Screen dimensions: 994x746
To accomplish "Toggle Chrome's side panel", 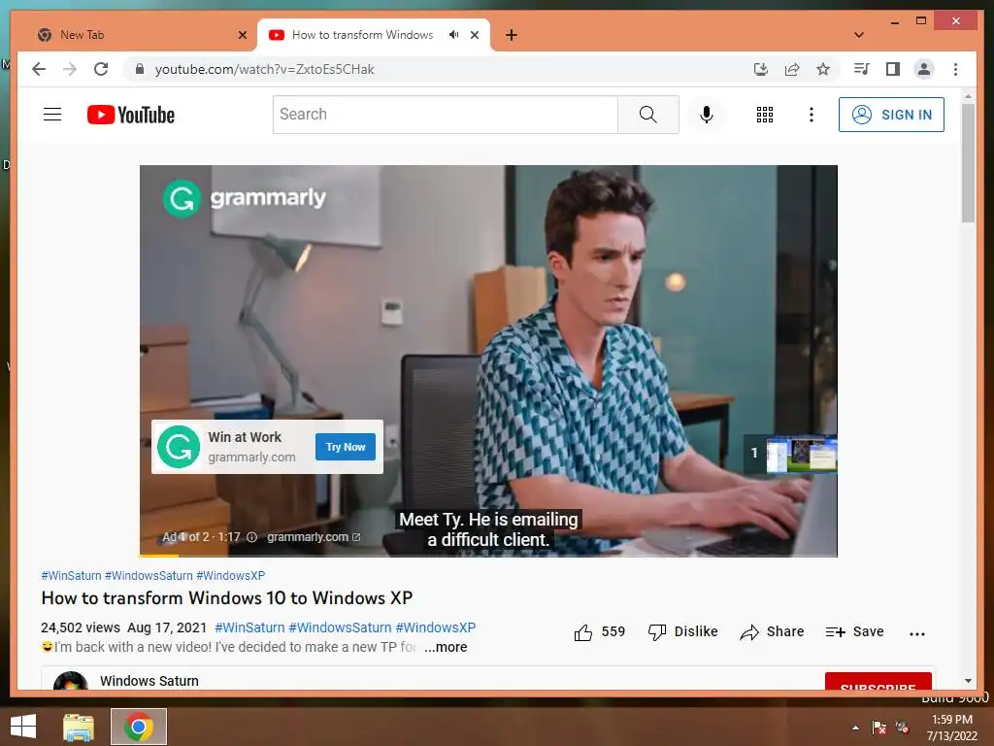I will point(893,69).
